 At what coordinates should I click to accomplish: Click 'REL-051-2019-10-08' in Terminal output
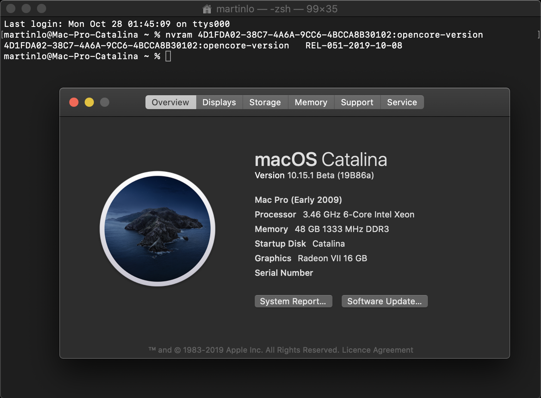pyautogui.click(x=354, y=46)
